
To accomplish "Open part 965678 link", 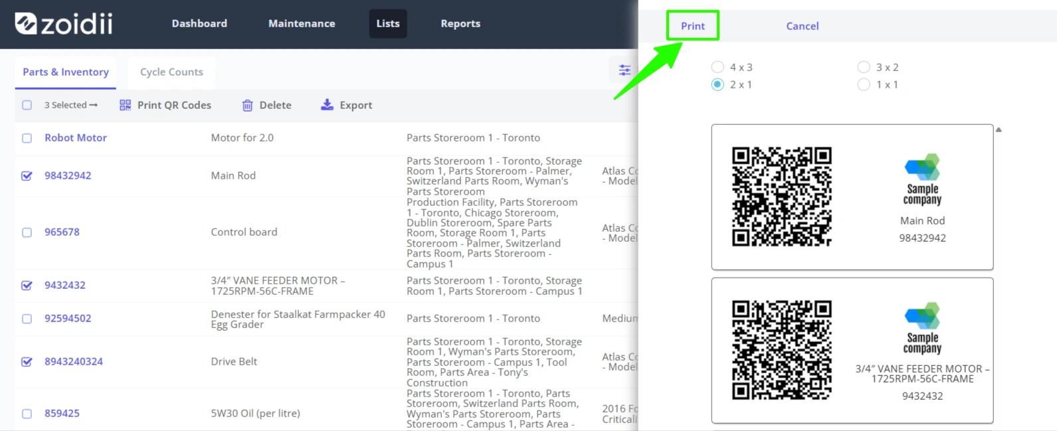I will 62,232.
